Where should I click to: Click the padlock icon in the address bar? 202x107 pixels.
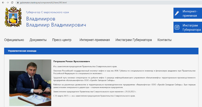click(18, 3)
